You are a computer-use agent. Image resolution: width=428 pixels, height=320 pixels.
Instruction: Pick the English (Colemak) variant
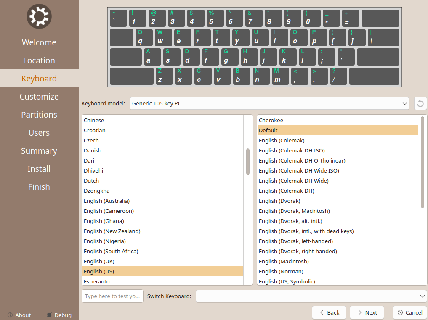point(282,140)
